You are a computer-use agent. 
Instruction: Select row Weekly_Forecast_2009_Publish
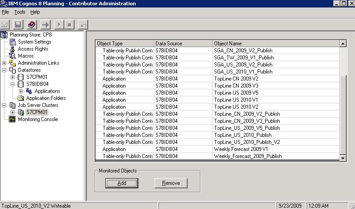tap(217, 156)
